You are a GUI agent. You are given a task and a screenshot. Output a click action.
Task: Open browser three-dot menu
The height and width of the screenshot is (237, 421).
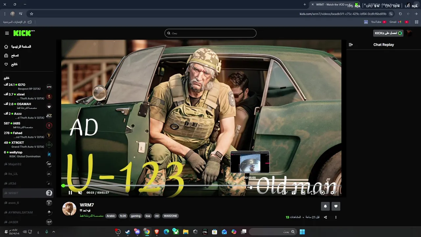[x=5, y=14]
